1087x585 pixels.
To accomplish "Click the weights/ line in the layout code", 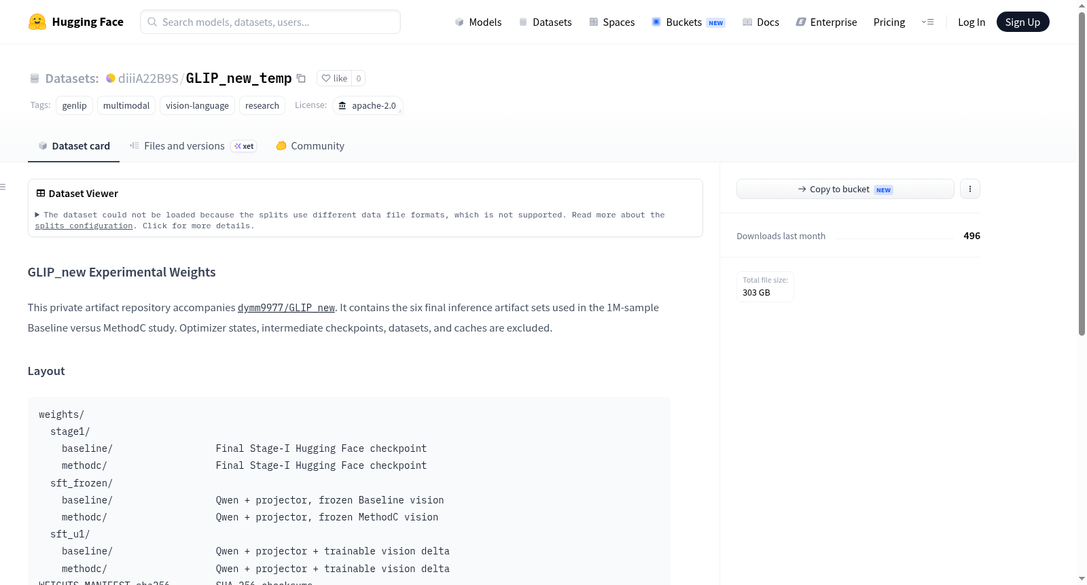I will pos(61,414).
